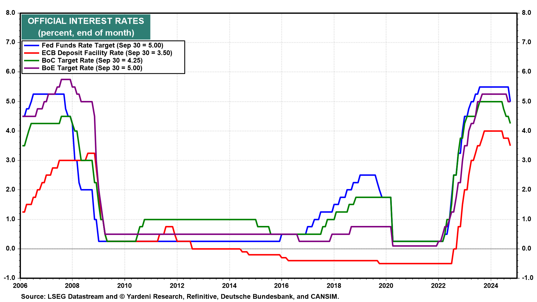The height and width of the screenshot is (302, 537).
Task: Click the 2024 x-axis year label
Action: 491,286
